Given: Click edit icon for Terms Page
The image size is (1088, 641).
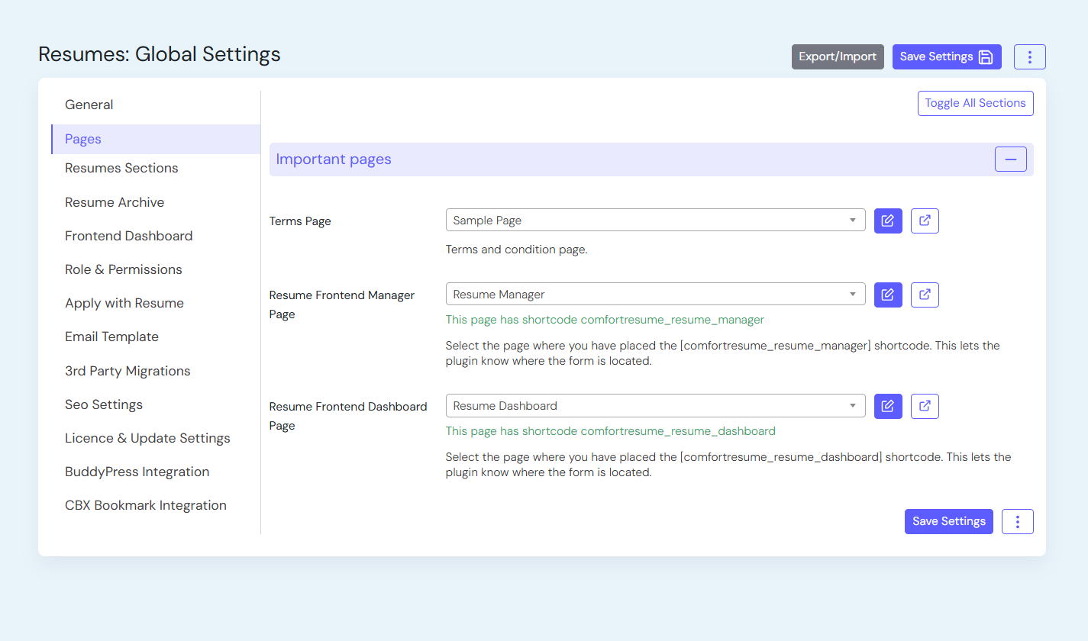Looking at the screenshot, I should (888, 221).
